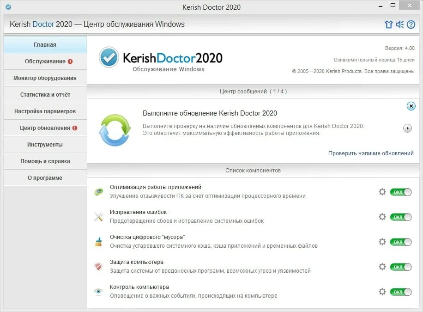Image resolution: width=423 pixels, height=312 pixels.
Task: Click the copyright Kerish Products text
Action: (353, 71)
